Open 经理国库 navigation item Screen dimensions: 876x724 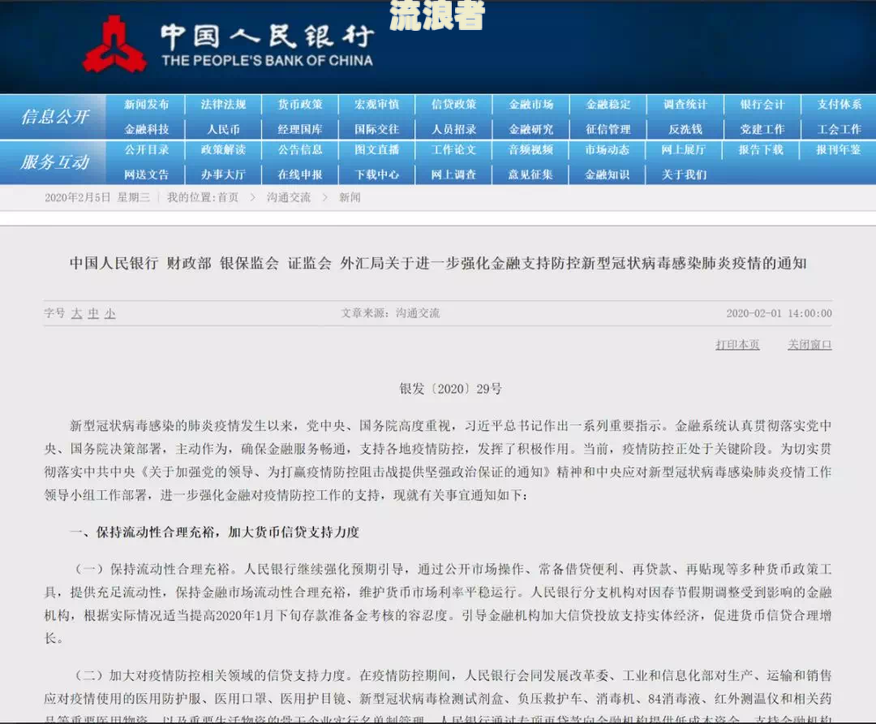[301, 129]
